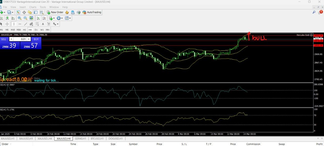The height and width of the screenshot is (146, 324).
Task: Expand the New Chart dropdown arrow
Action: (x=5, y=12)
